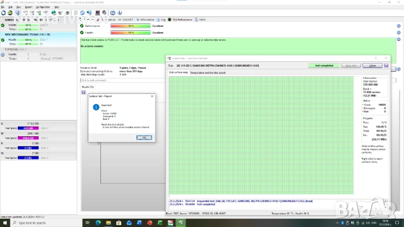Close the Surface Test Report dialog with X
This screenshot has height=227, width=404.
[152, 96]
